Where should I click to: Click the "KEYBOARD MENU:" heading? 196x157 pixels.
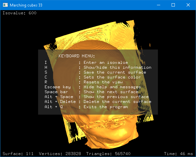(77, 56)
